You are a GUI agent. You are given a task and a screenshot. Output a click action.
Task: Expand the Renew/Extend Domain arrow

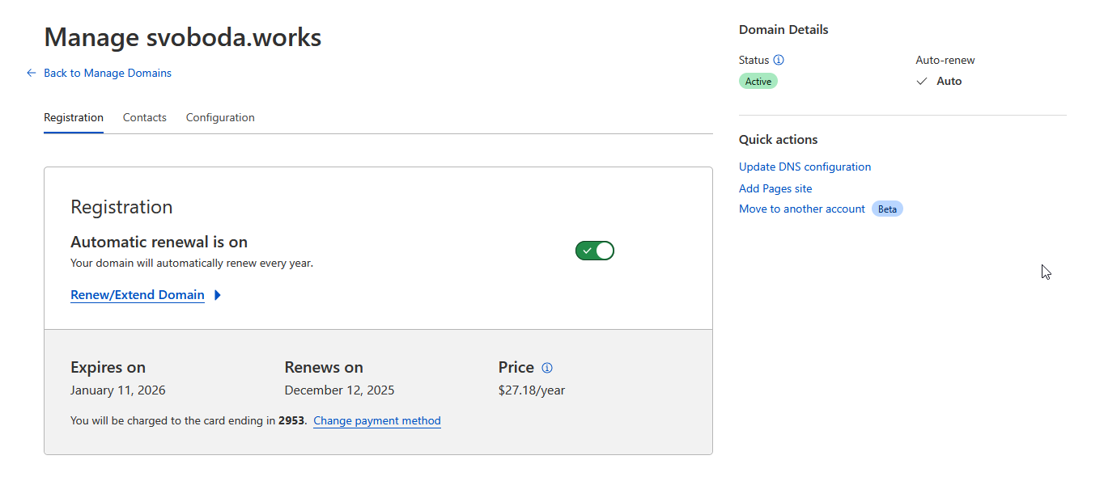click(218, 295)
